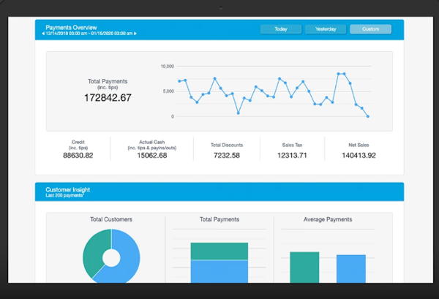Click the previous date range arrow

pos(42,34)
